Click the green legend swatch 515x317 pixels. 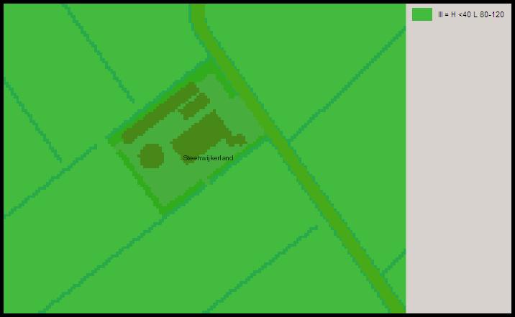pos(422,14)
